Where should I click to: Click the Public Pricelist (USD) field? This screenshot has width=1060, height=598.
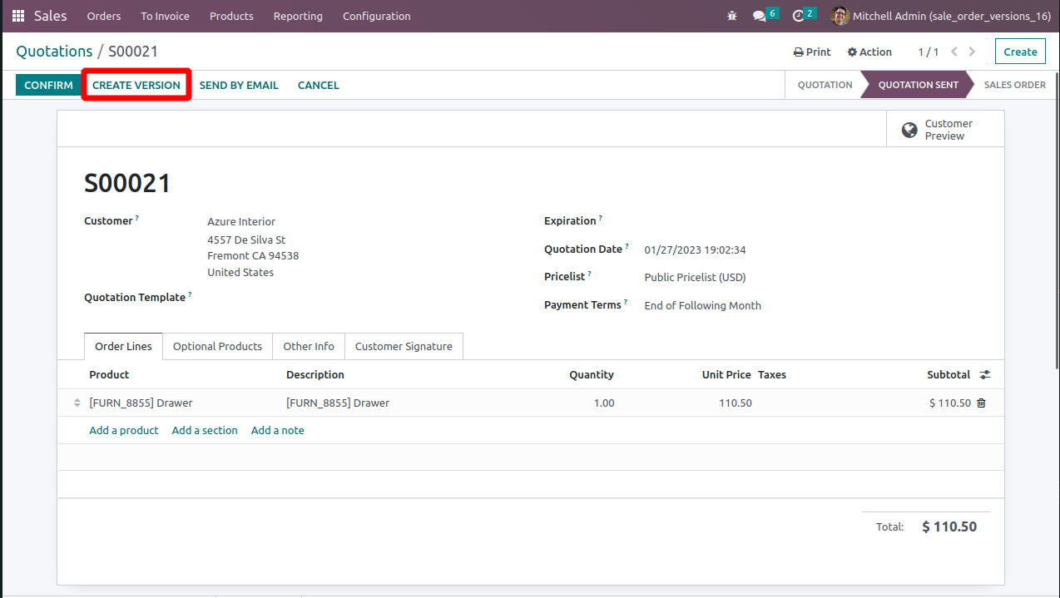pos(695,277)
